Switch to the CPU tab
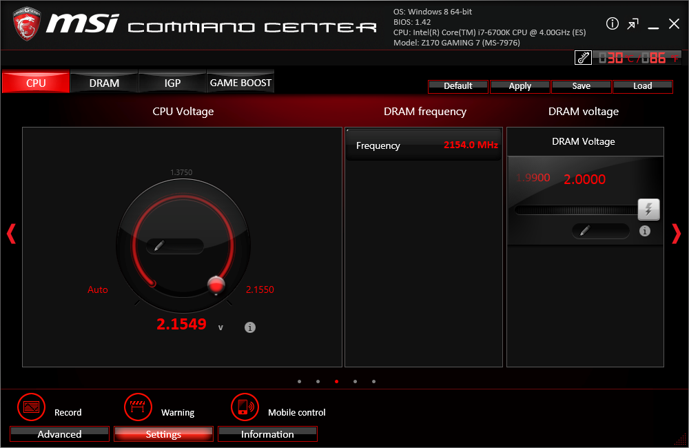This screenshot has height=448, width=689. coord(36,82)
